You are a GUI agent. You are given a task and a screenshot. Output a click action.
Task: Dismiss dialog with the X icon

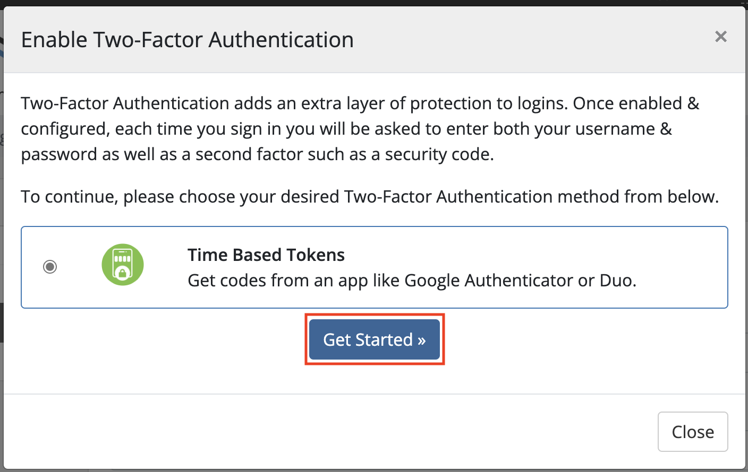[720, 37]
